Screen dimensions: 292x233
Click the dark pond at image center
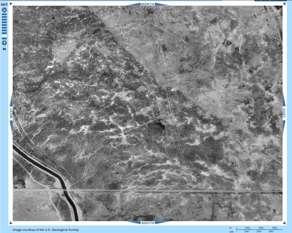pos(160,126)
